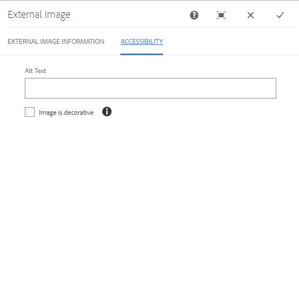Image resolution: width=299 pixels, height=283 pixels.
Task: Go back to External Image Information settings
Action: pyautogui.click(x=56, y=42)
